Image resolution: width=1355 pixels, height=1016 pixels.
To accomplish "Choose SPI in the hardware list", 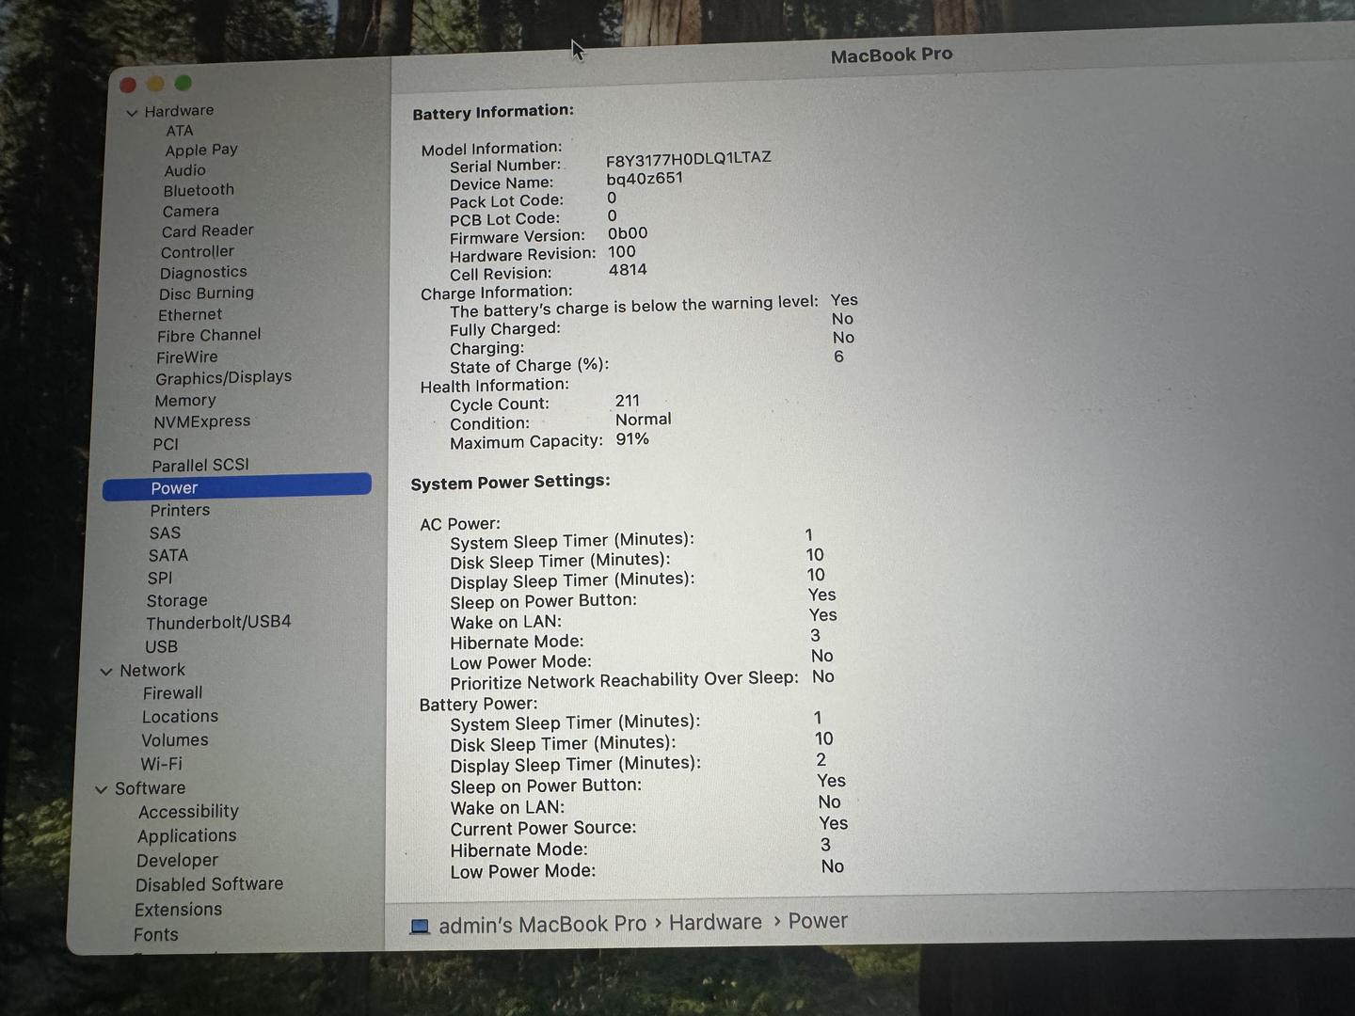I will pyautogui.click(x=159, y=579).
